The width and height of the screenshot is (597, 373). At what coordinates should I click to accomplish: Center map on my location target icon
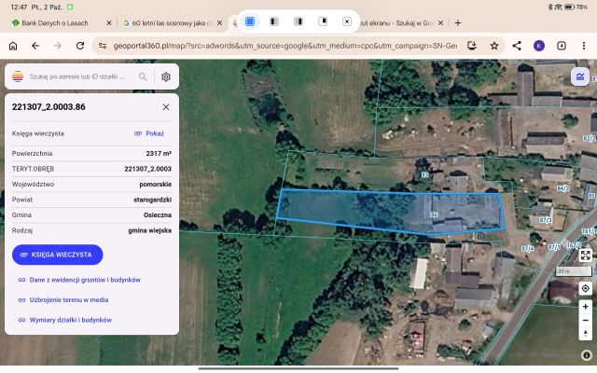click(585, 288)
